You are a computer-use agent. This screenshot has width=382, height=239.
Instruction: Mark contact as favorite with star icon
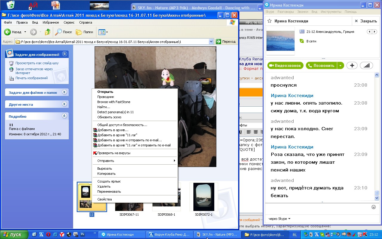point(269,21)
